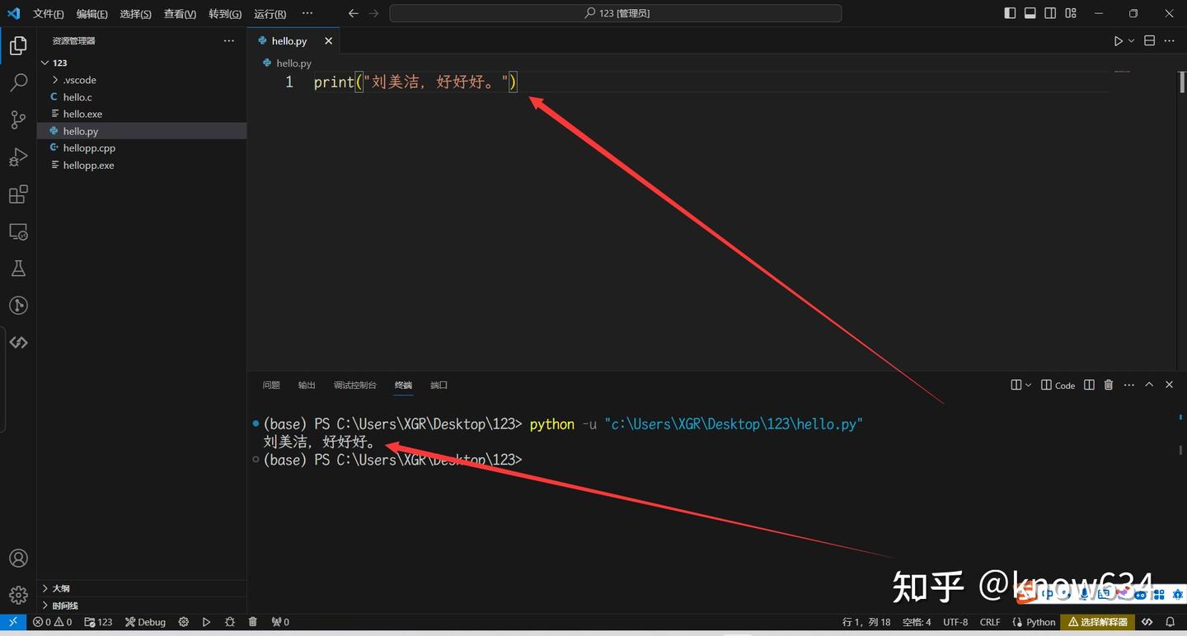The image size is (1187, 636).
Task: Click the Run Python File button
Action: coord(1118,40)
